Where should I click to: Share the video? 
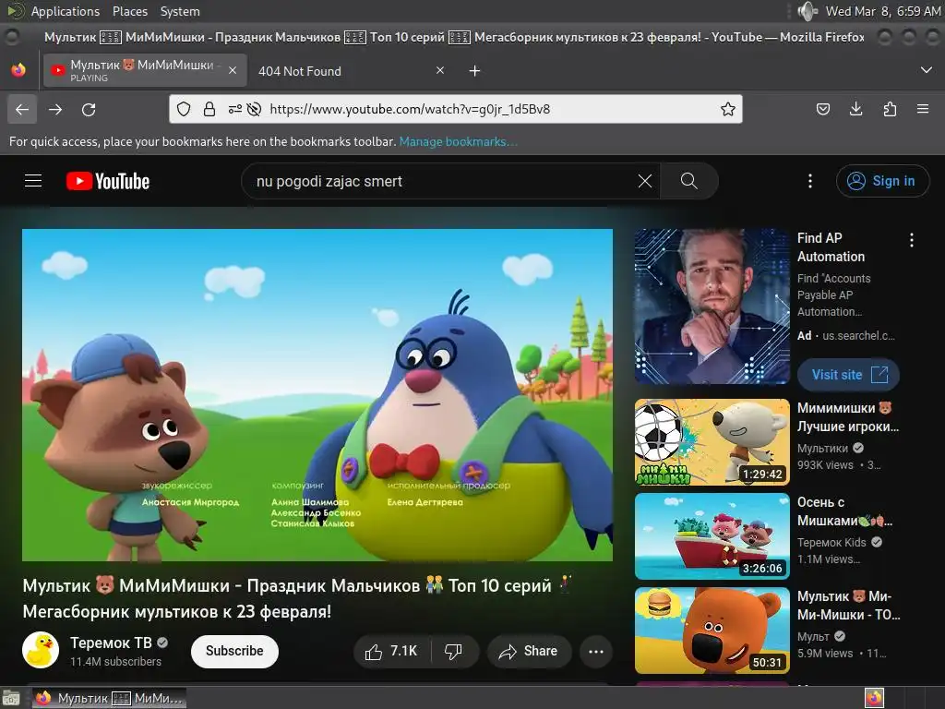click(529, 651)
